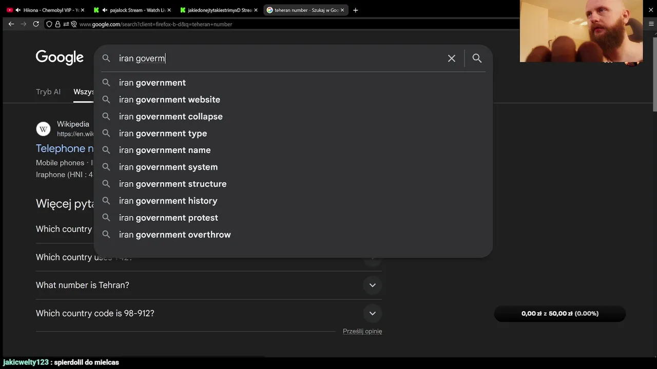Unmute the Hikona YouTube tab

point(18,10)
